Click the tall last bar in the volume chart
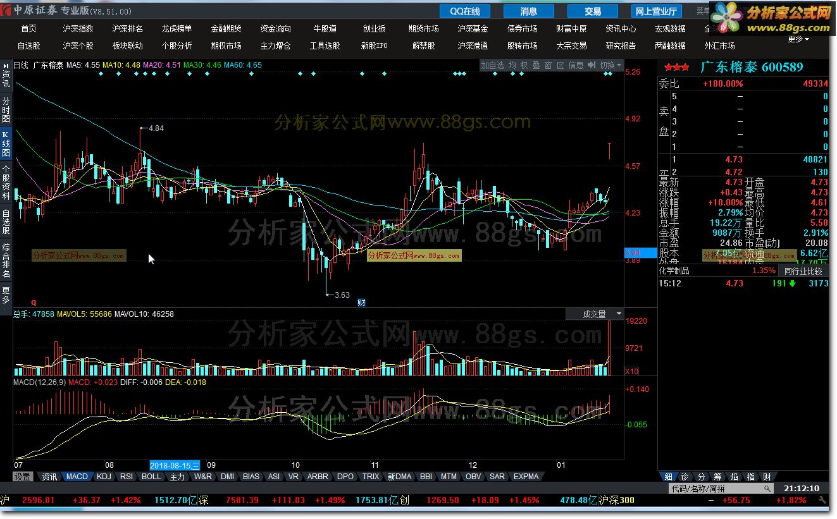The height and width of the screenshot is (519, 837). 610,348
